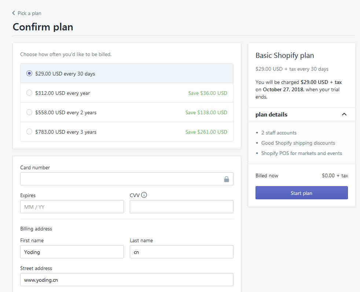Click the First name field containing Yoding
This screenshot has width=360, height=292.
click(x=72, y=252)
